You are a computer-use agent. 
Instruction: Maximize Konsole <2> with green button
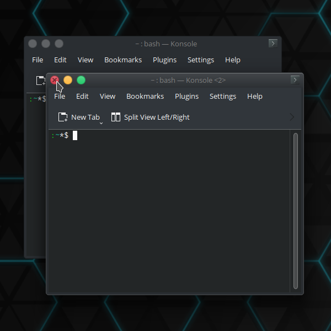coord(81,80)
